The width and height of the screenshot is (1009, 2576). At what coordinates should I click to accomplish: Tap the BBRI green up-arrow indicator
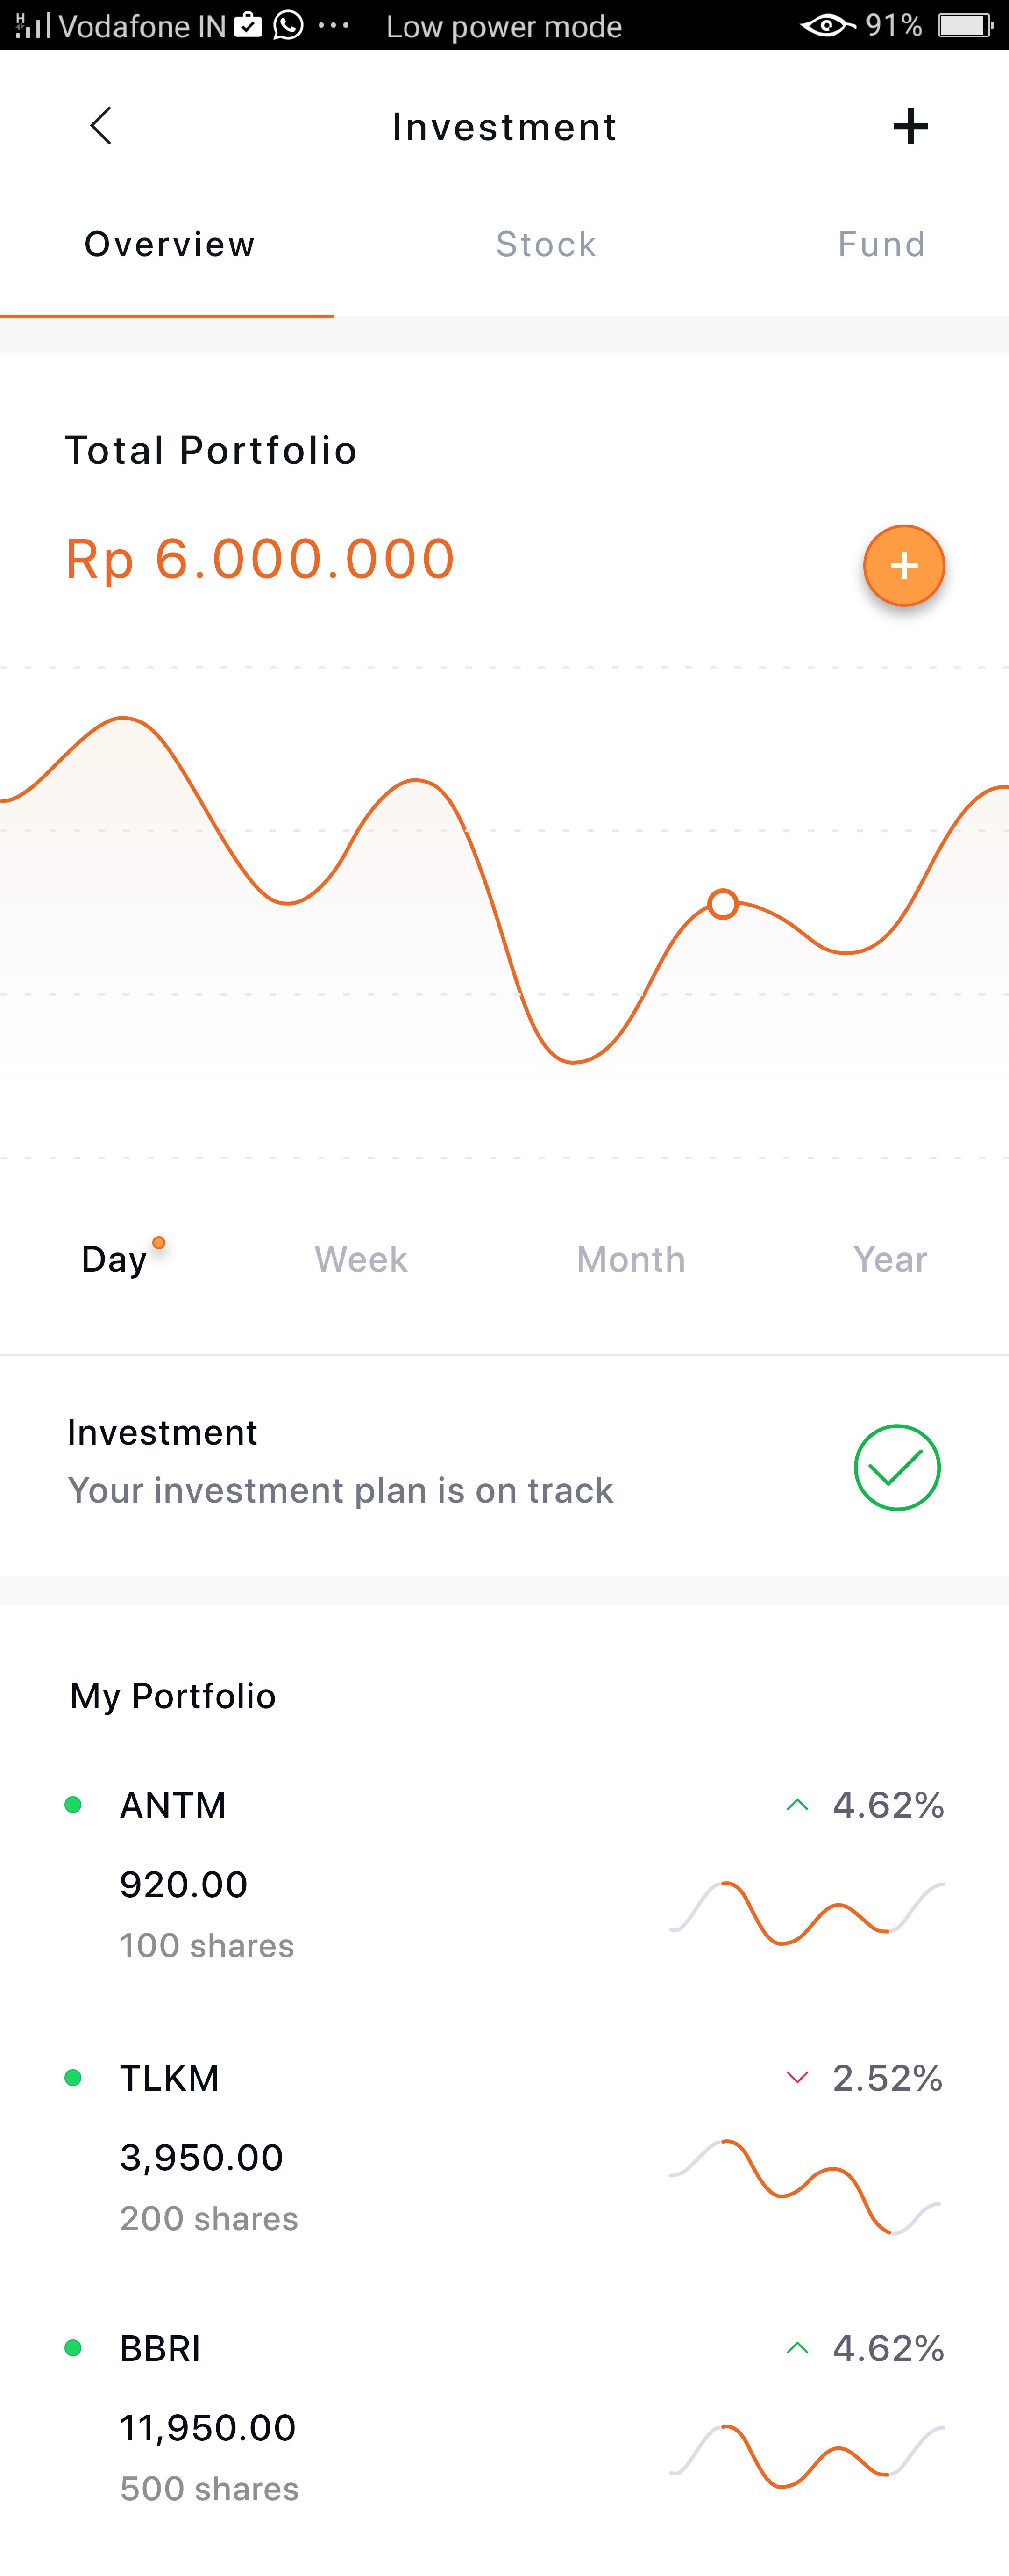pyautogui.click(x=797, y=2348)
